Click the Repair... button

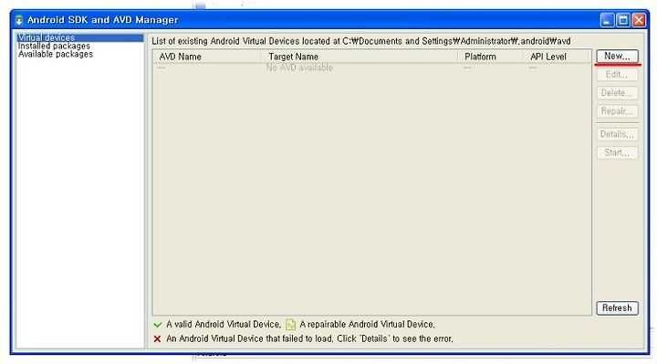tap(617, 111)
